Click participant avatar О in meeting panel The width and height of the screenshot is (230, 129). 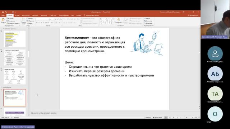coord(215,114)
